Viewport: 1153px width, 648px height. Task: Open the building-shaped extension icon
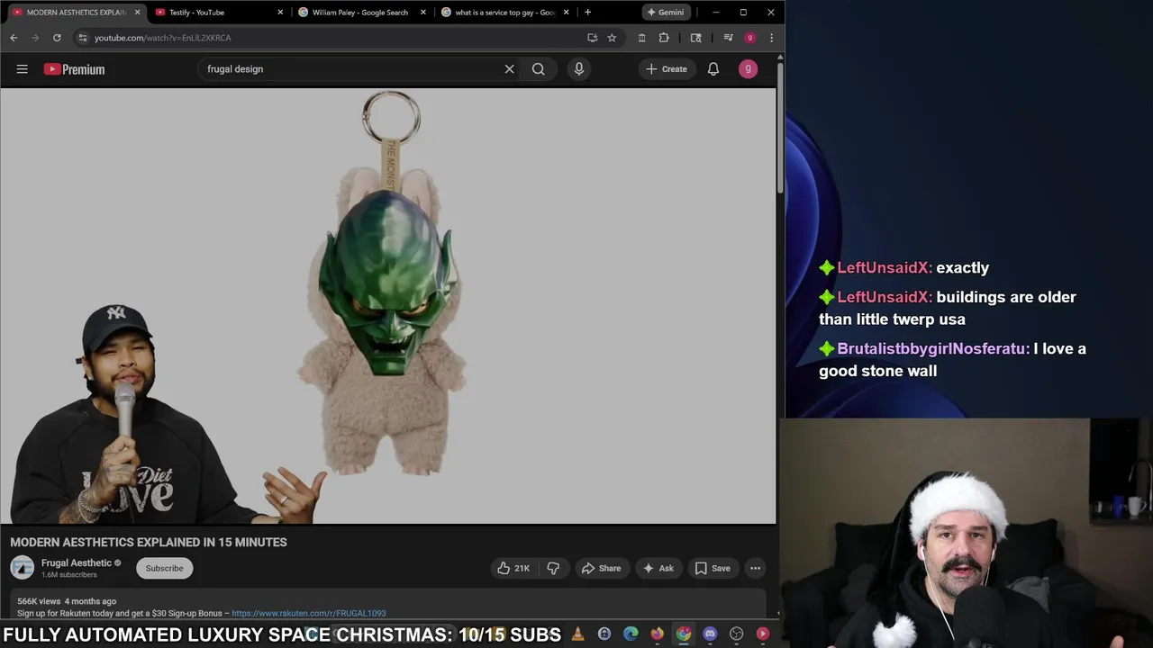click(x=641, y=38)
